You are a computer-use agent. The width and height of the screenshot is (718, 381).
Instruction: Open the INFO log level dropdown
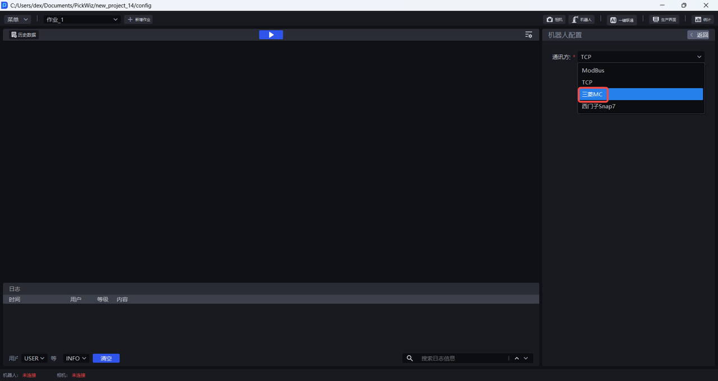pos(76,359)
